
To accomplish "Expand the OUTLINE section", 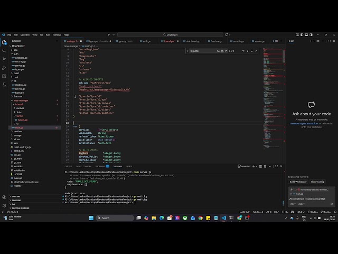I will (x=16, y=196).
